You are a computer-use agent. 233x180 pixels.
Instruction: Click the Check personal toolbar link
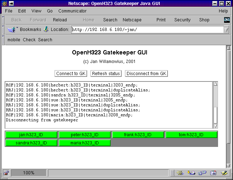click(29, 40)
